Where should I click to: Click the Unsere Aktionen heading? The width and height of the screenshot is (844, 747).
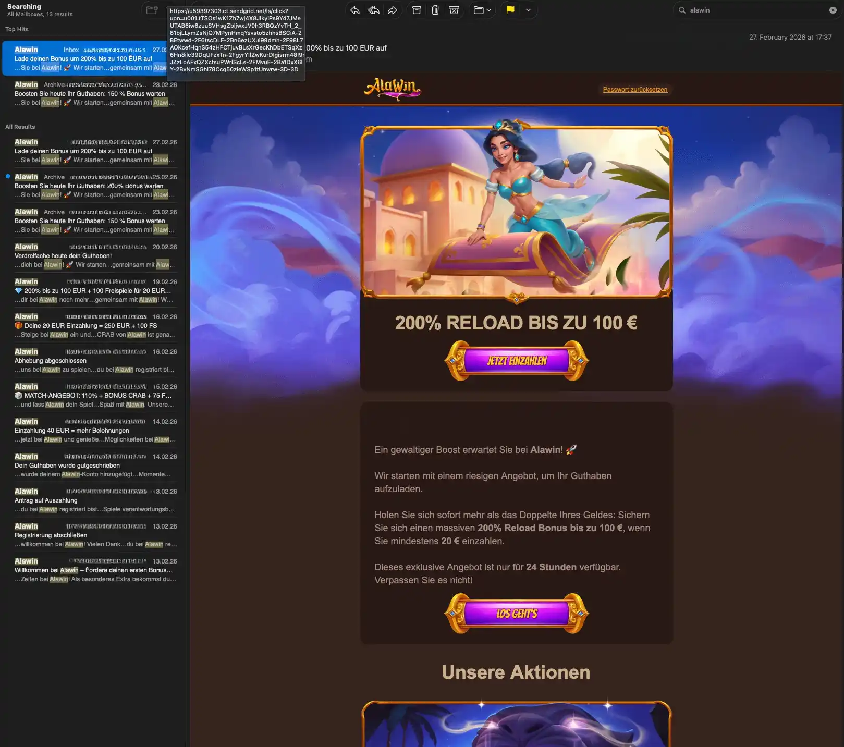coord(516,672)
